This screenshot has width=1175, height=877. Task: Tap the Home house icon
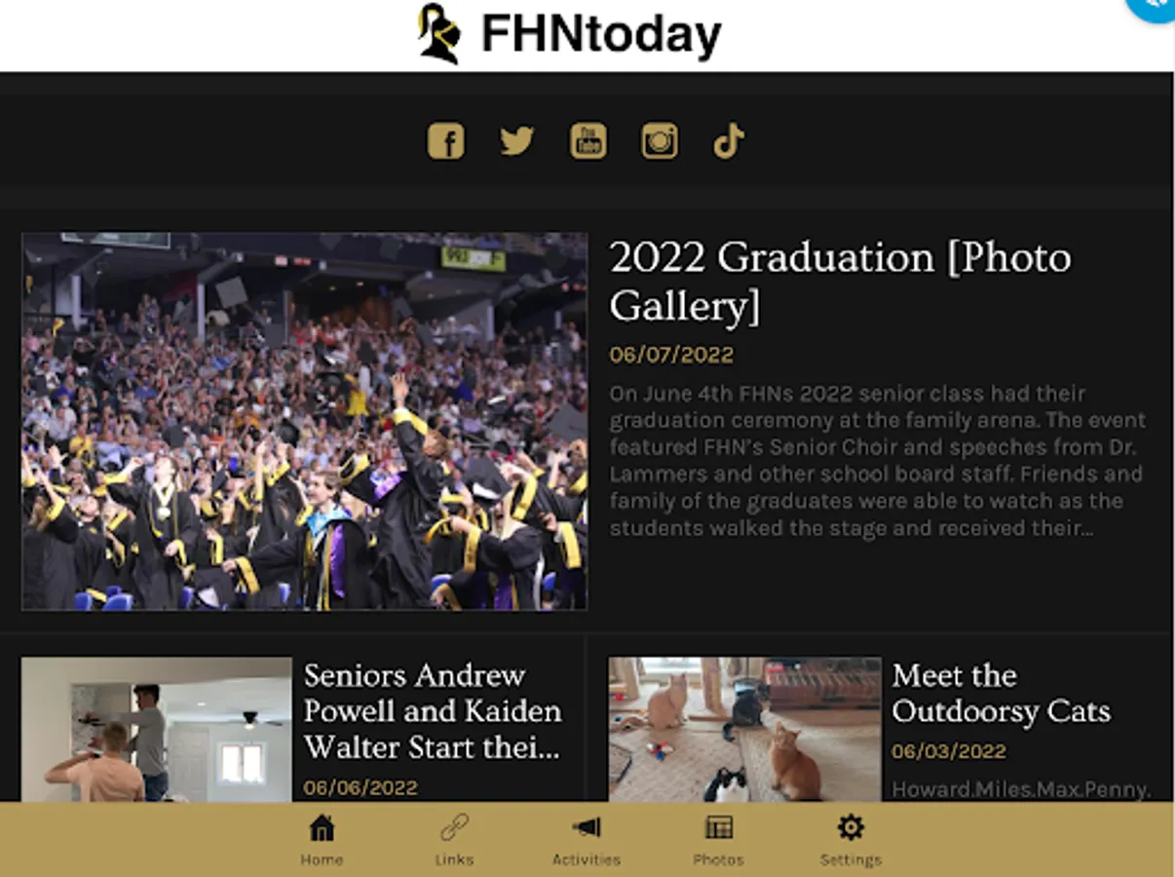(322, 828)
